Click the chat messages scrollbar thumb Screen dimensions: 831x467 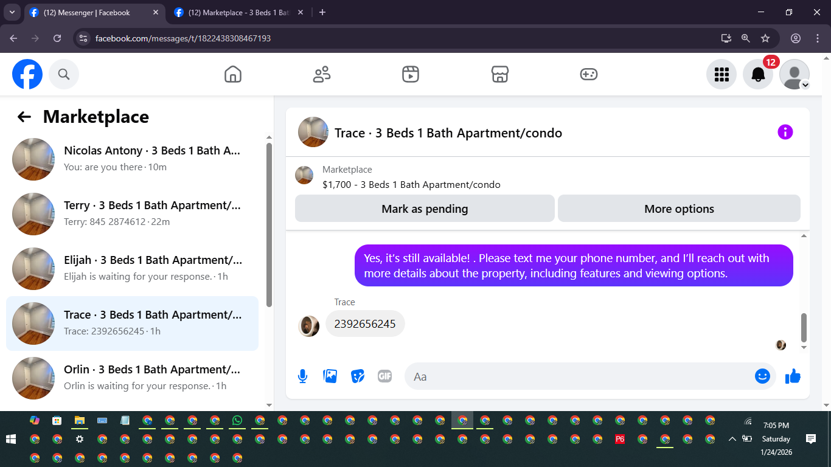pos(804,328)
